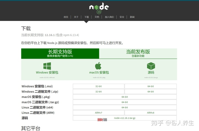The image size is (199, 131).
Task: Switch to the 当前发布版 tab
Action: [138, 54]
